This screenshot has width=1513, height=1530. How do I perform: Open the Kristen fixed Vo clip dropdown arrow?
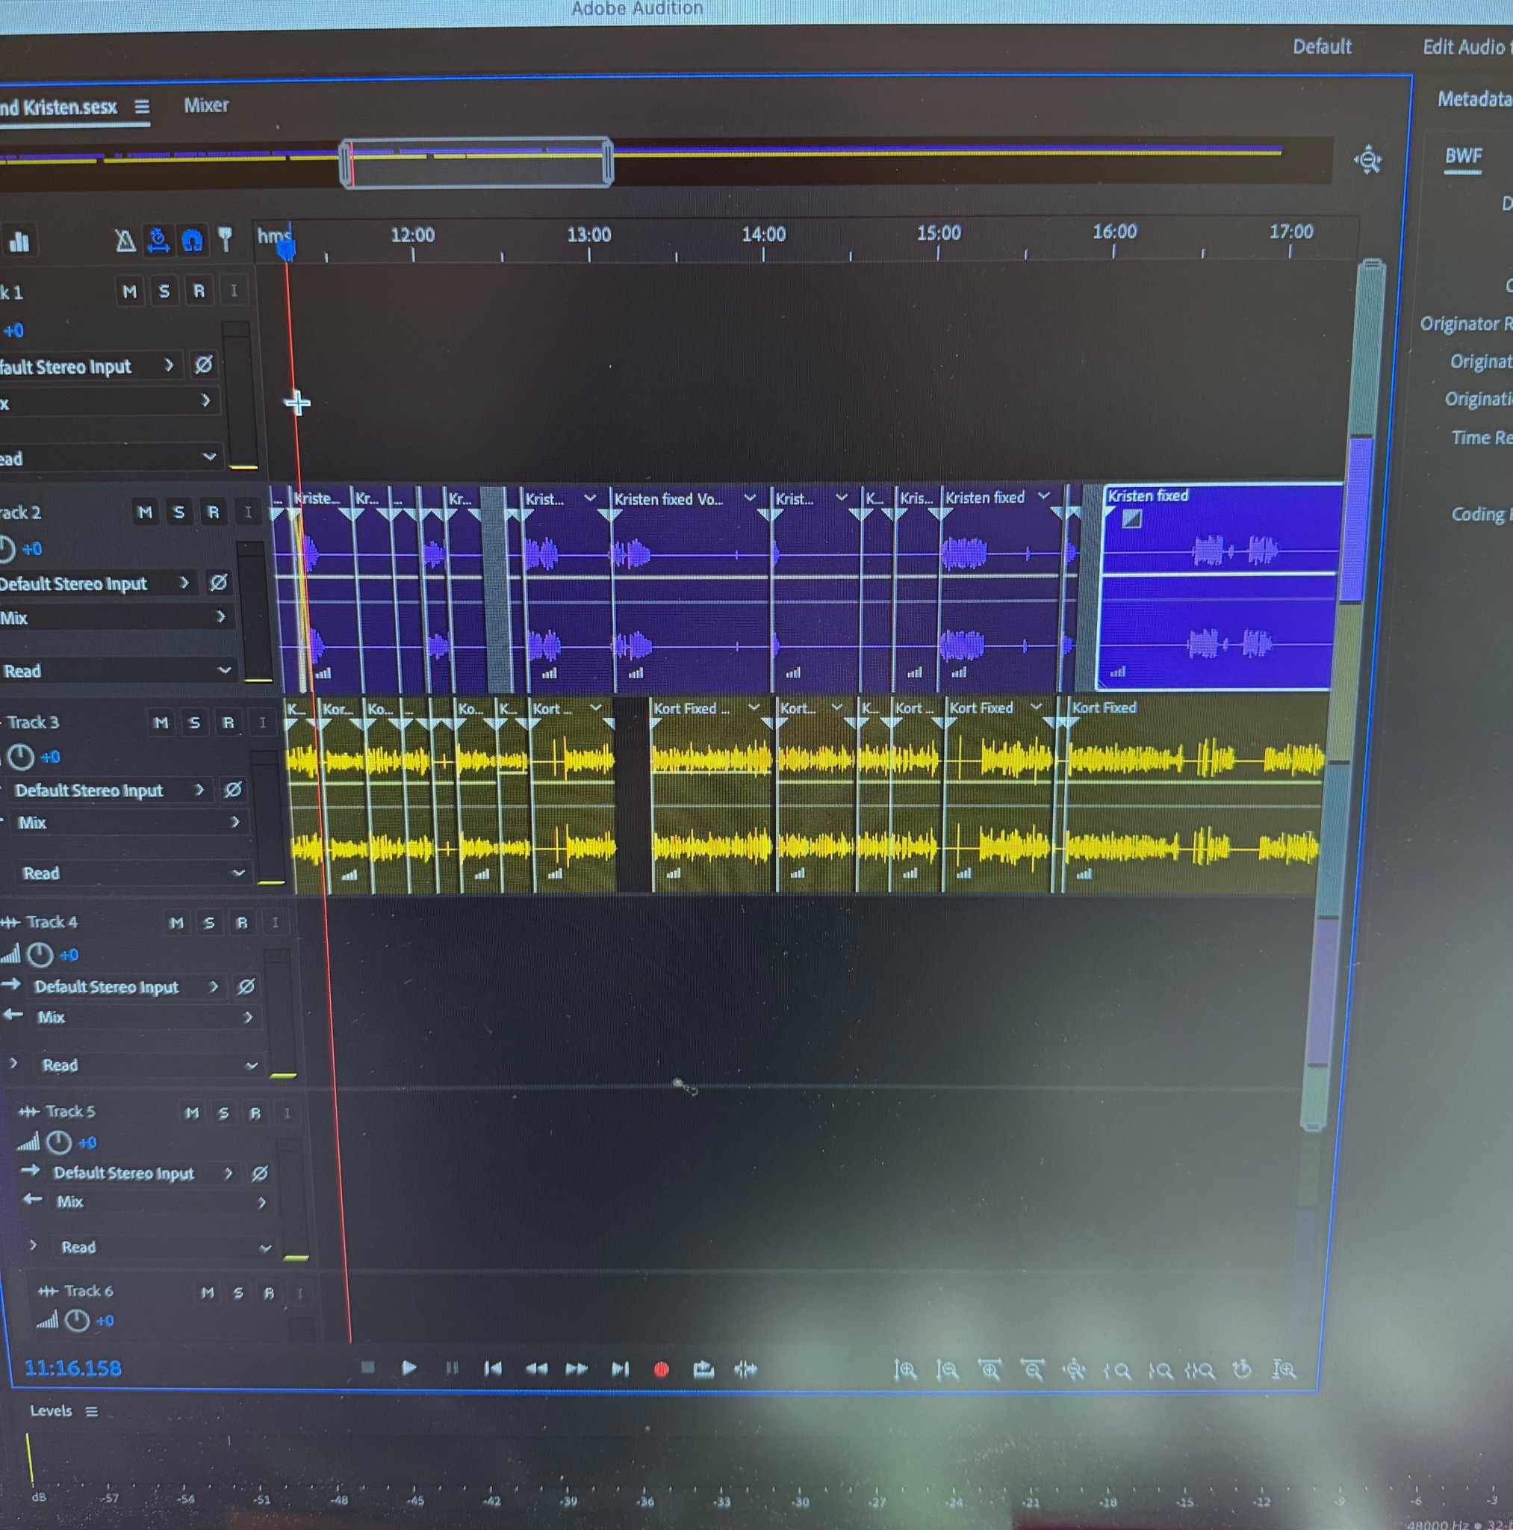[749, 498]
